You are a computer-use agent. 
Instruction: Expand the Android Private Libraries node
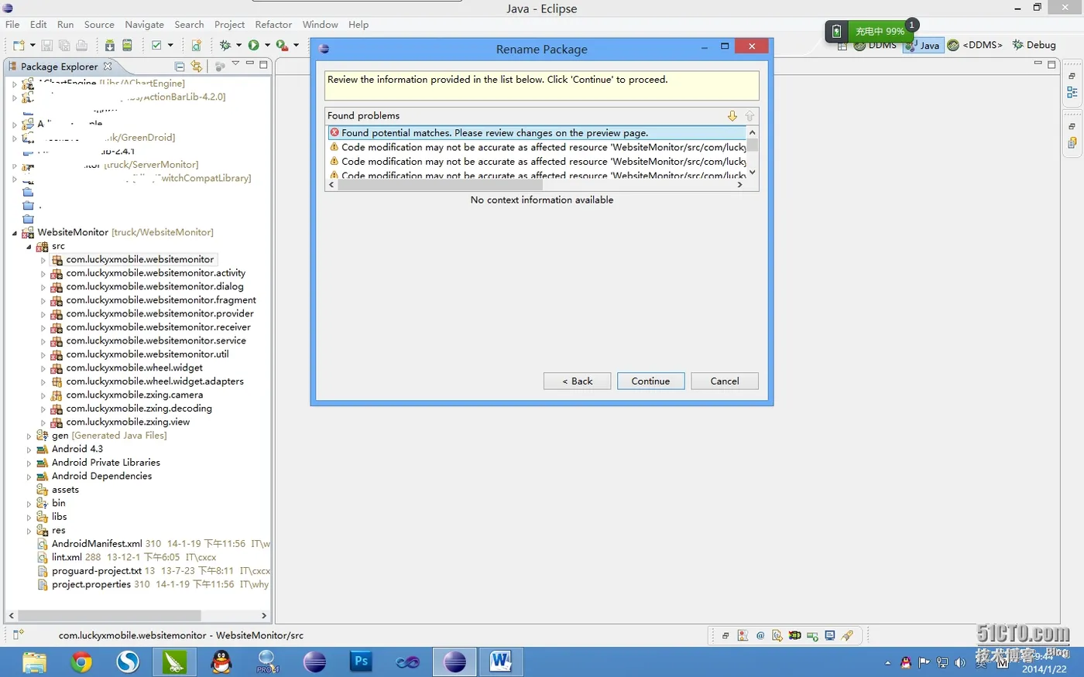tap(29, 463)
